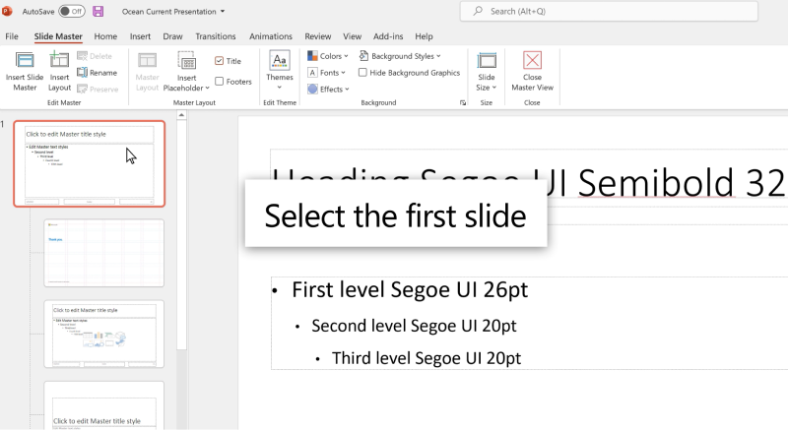Click the 'Third level Segoe UI 20pt' text

click(x=427, y=358)
